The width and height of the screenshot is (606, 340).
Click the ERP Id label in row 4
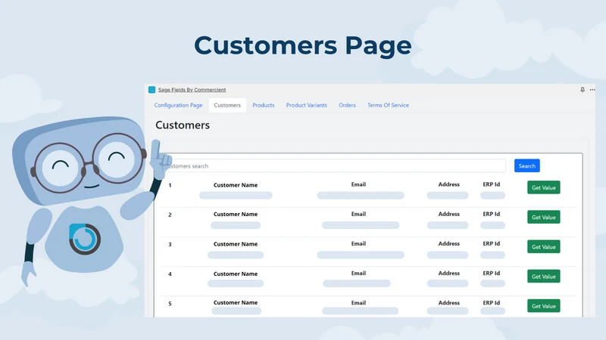[491, 274]
